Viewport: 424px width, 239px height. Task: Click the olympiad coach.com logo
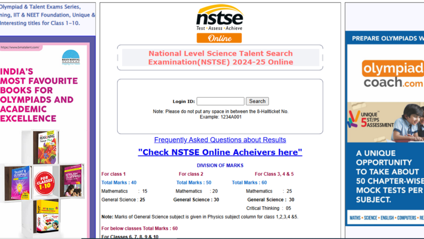tap(393, 73)
